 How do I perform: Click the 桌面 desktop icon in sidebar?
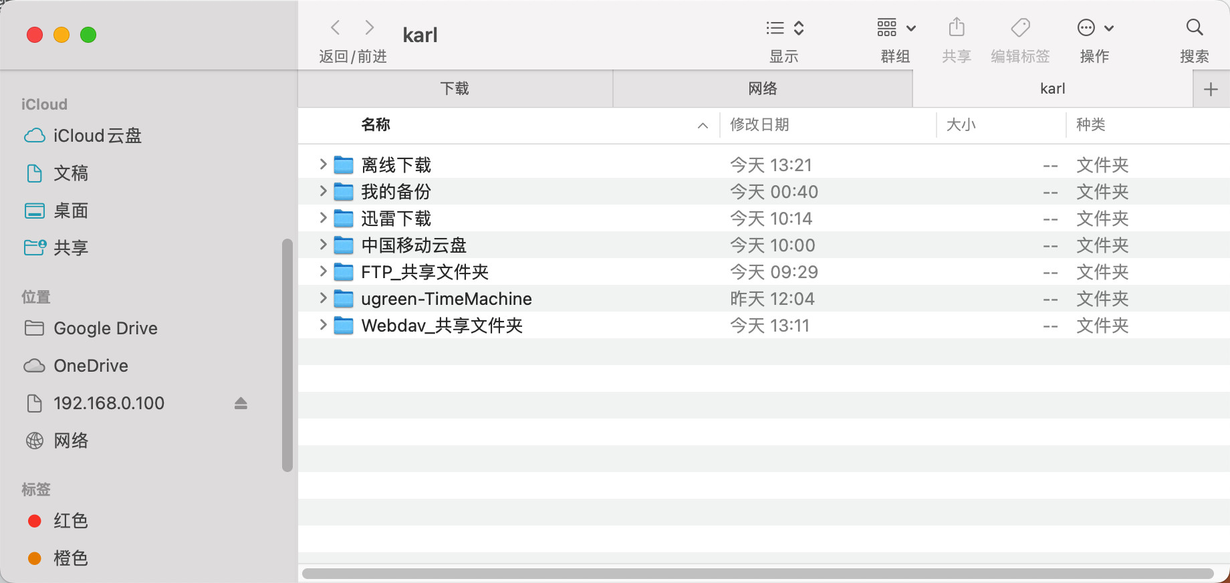pyautogui.click(x=35, y=211)
